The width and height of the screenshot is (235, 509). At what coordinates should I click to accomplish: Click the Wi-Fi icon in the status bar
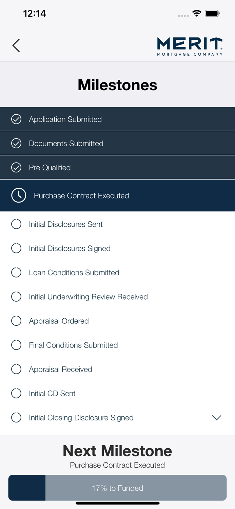tap(197, 15)
